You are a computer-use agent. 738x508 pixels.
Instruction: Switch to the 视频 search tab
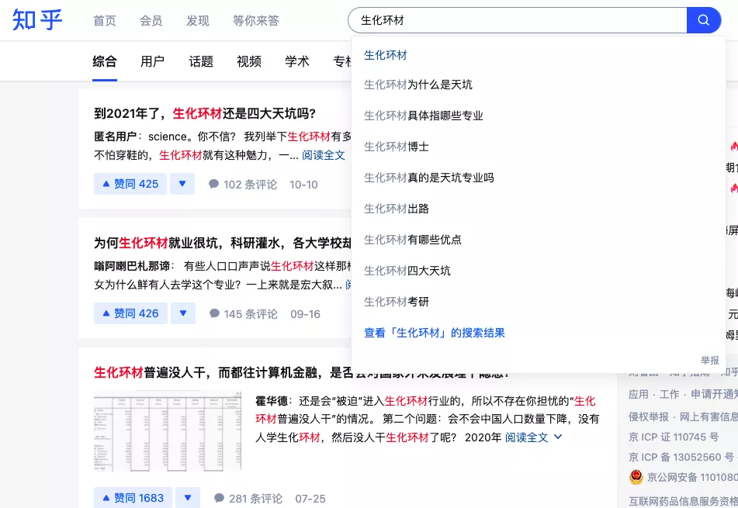249,61
